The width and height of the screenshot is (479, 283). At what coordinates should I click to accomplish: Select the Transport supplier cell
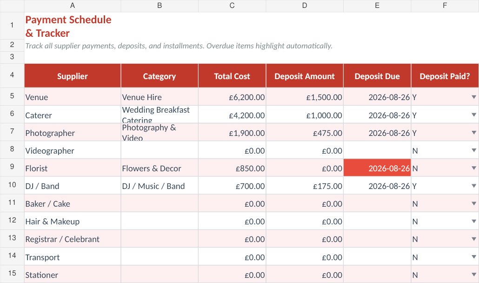tap(73, 257)
